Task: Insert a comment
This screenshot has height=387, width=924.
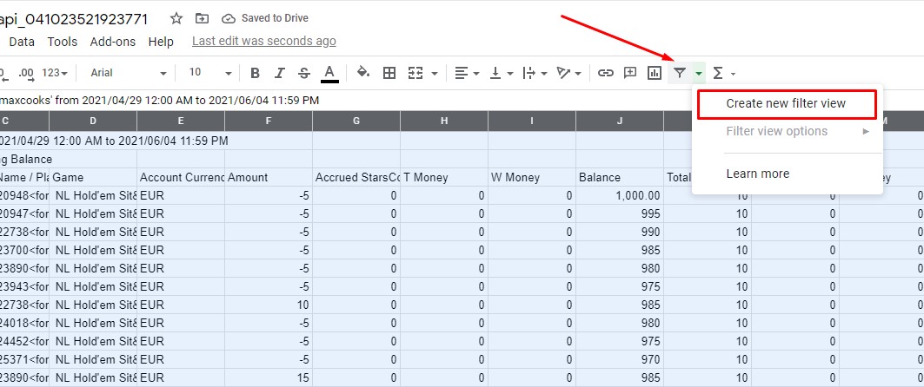Action: 630,73
